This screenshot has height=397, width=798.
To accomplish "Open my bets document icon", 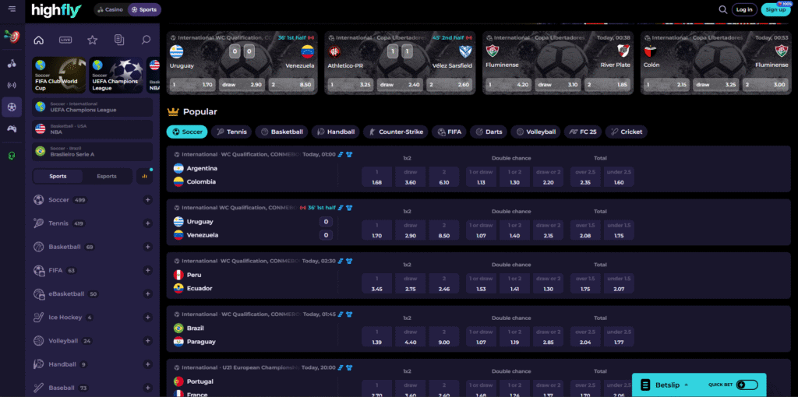I will pyautogui.click(x=119, y=40).
